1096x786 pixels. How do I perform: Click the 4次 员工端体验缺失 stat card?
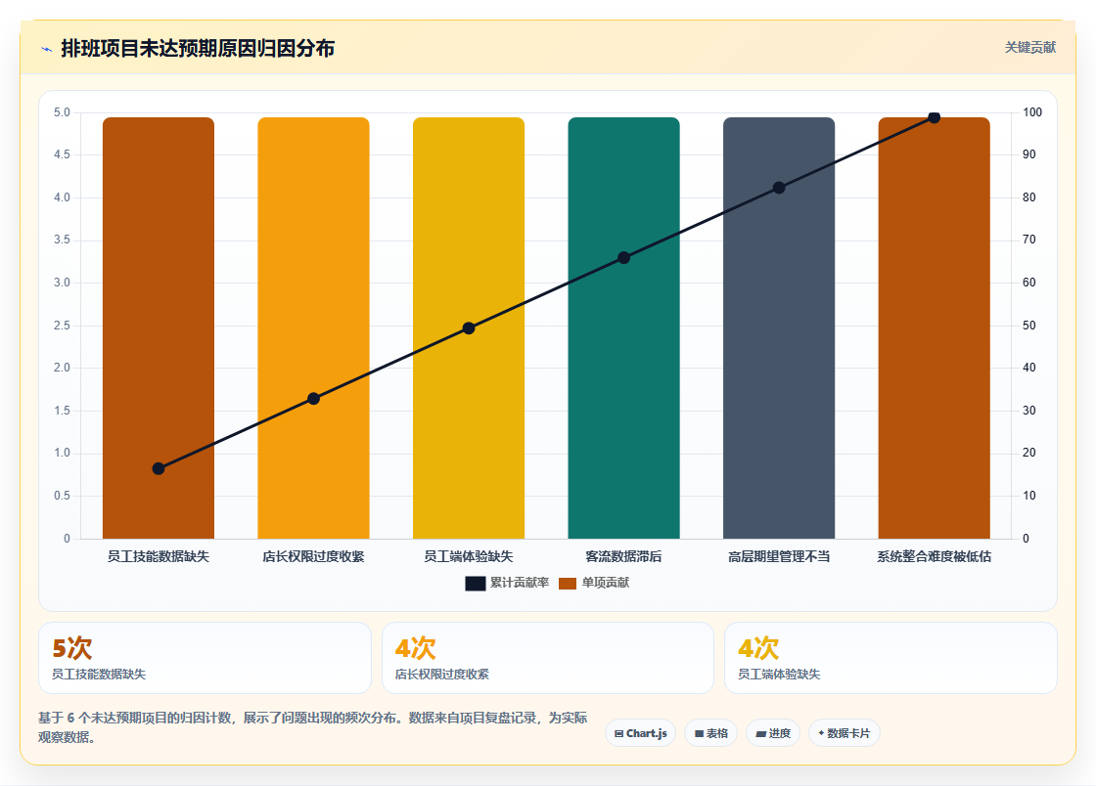tap(891, 658)
